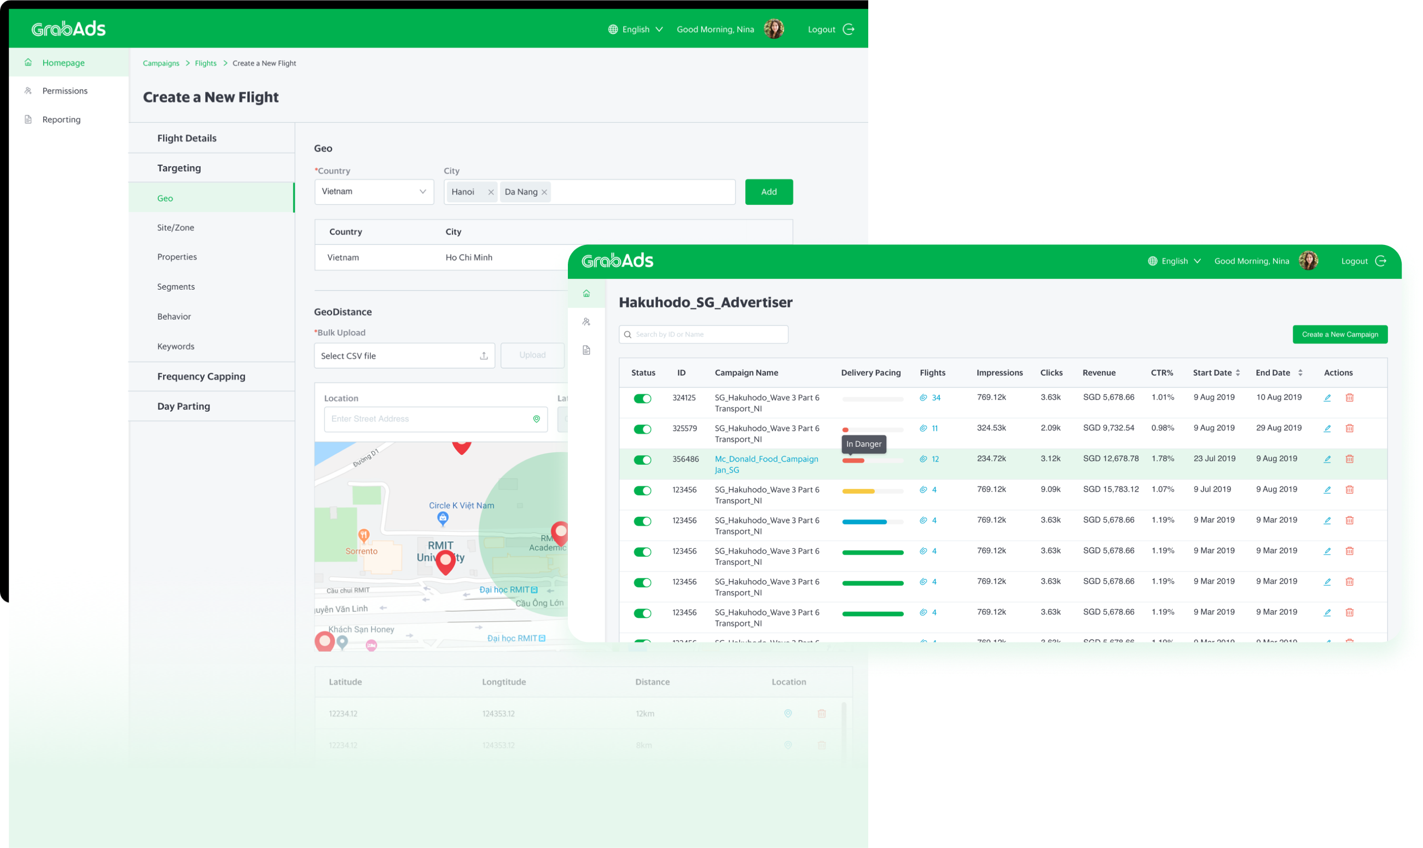
Task: Select the Homepage icon in the left sidebar
Action: (x=27, y=62)
